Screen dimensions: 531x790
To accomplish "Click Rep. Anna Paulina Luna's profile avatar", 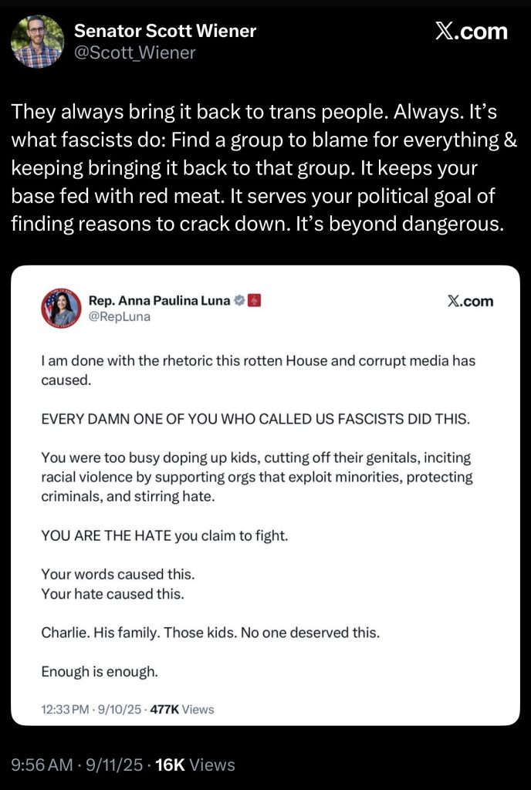I will (60, 307).
